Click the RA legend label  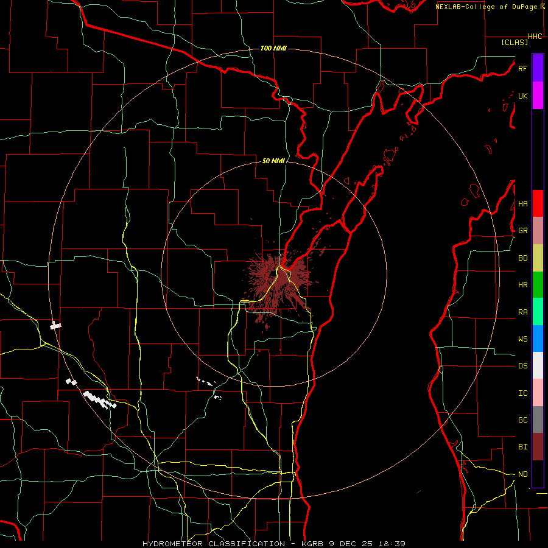pyautogui.click(x=522, y=312)
